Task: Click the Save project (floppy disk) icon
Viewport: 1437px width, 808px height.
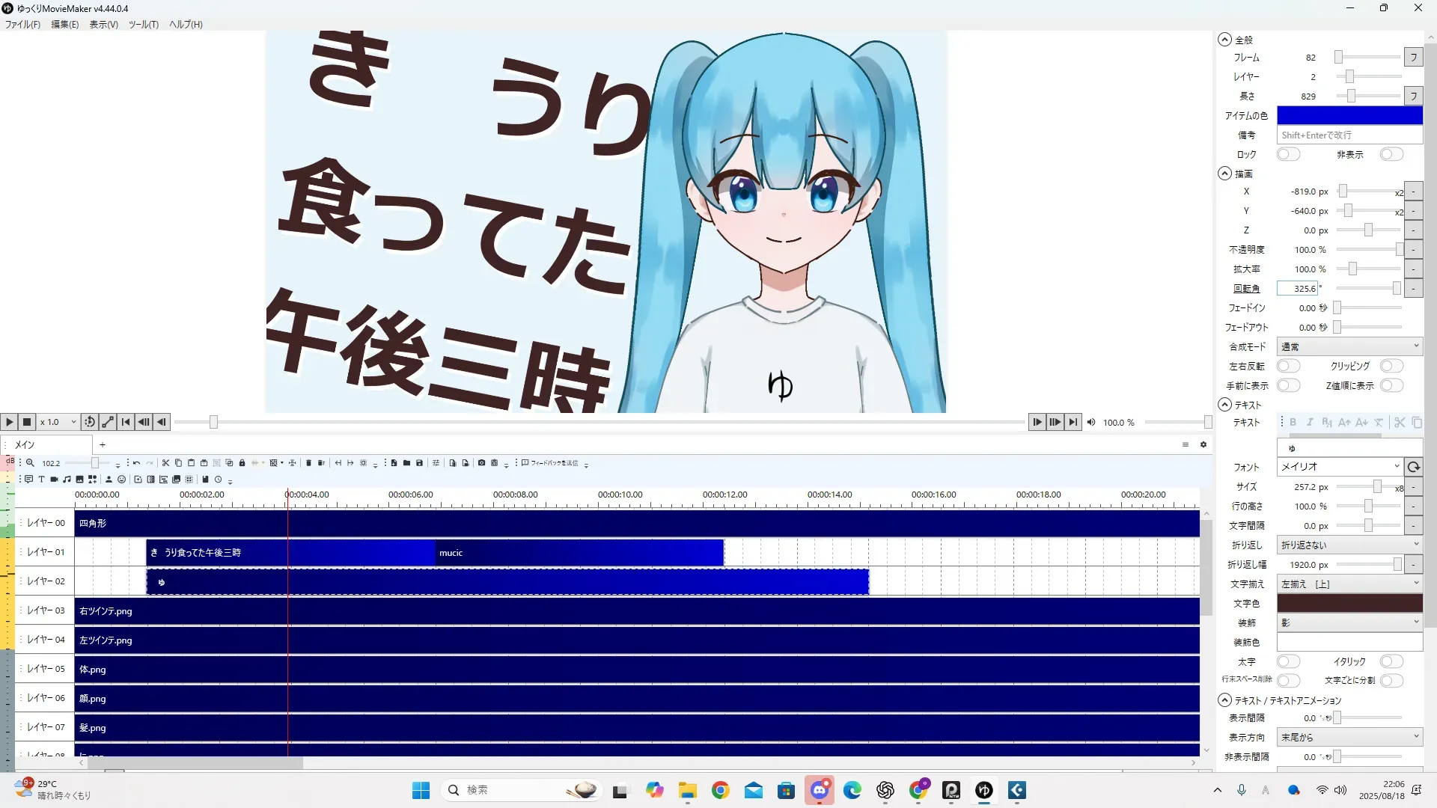Action: [419, 463]
